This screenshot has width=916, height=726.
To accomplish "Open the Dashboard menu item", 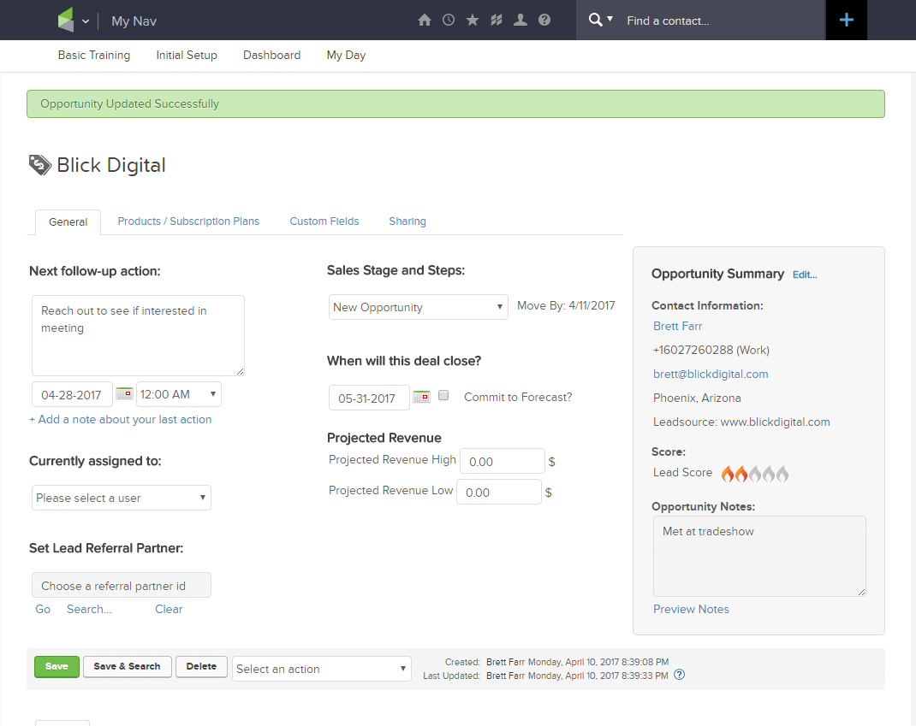I will [272, 56].
